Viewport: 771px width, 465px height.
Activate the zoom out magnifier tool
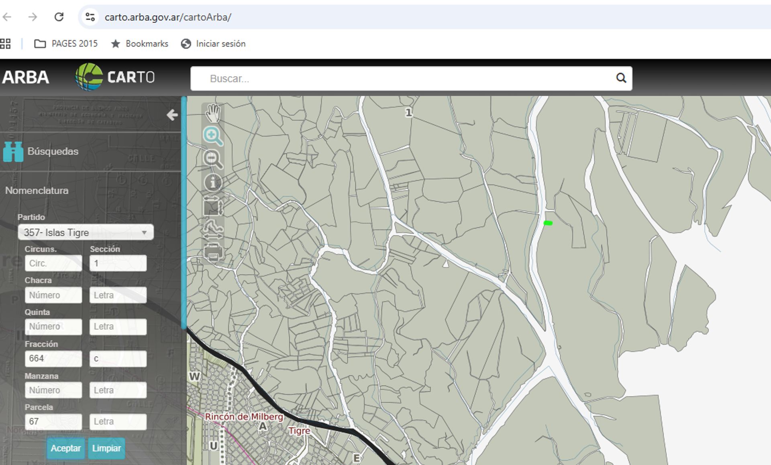point(213,159)
